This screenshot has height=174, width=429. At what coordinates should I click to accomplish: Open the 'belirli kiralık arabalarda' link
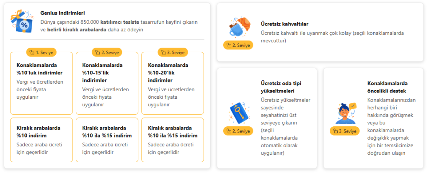point(77,30)
